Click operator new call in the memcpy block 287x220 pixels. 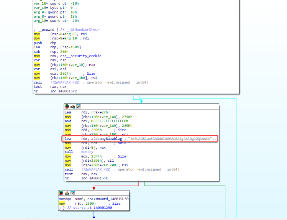122,169
